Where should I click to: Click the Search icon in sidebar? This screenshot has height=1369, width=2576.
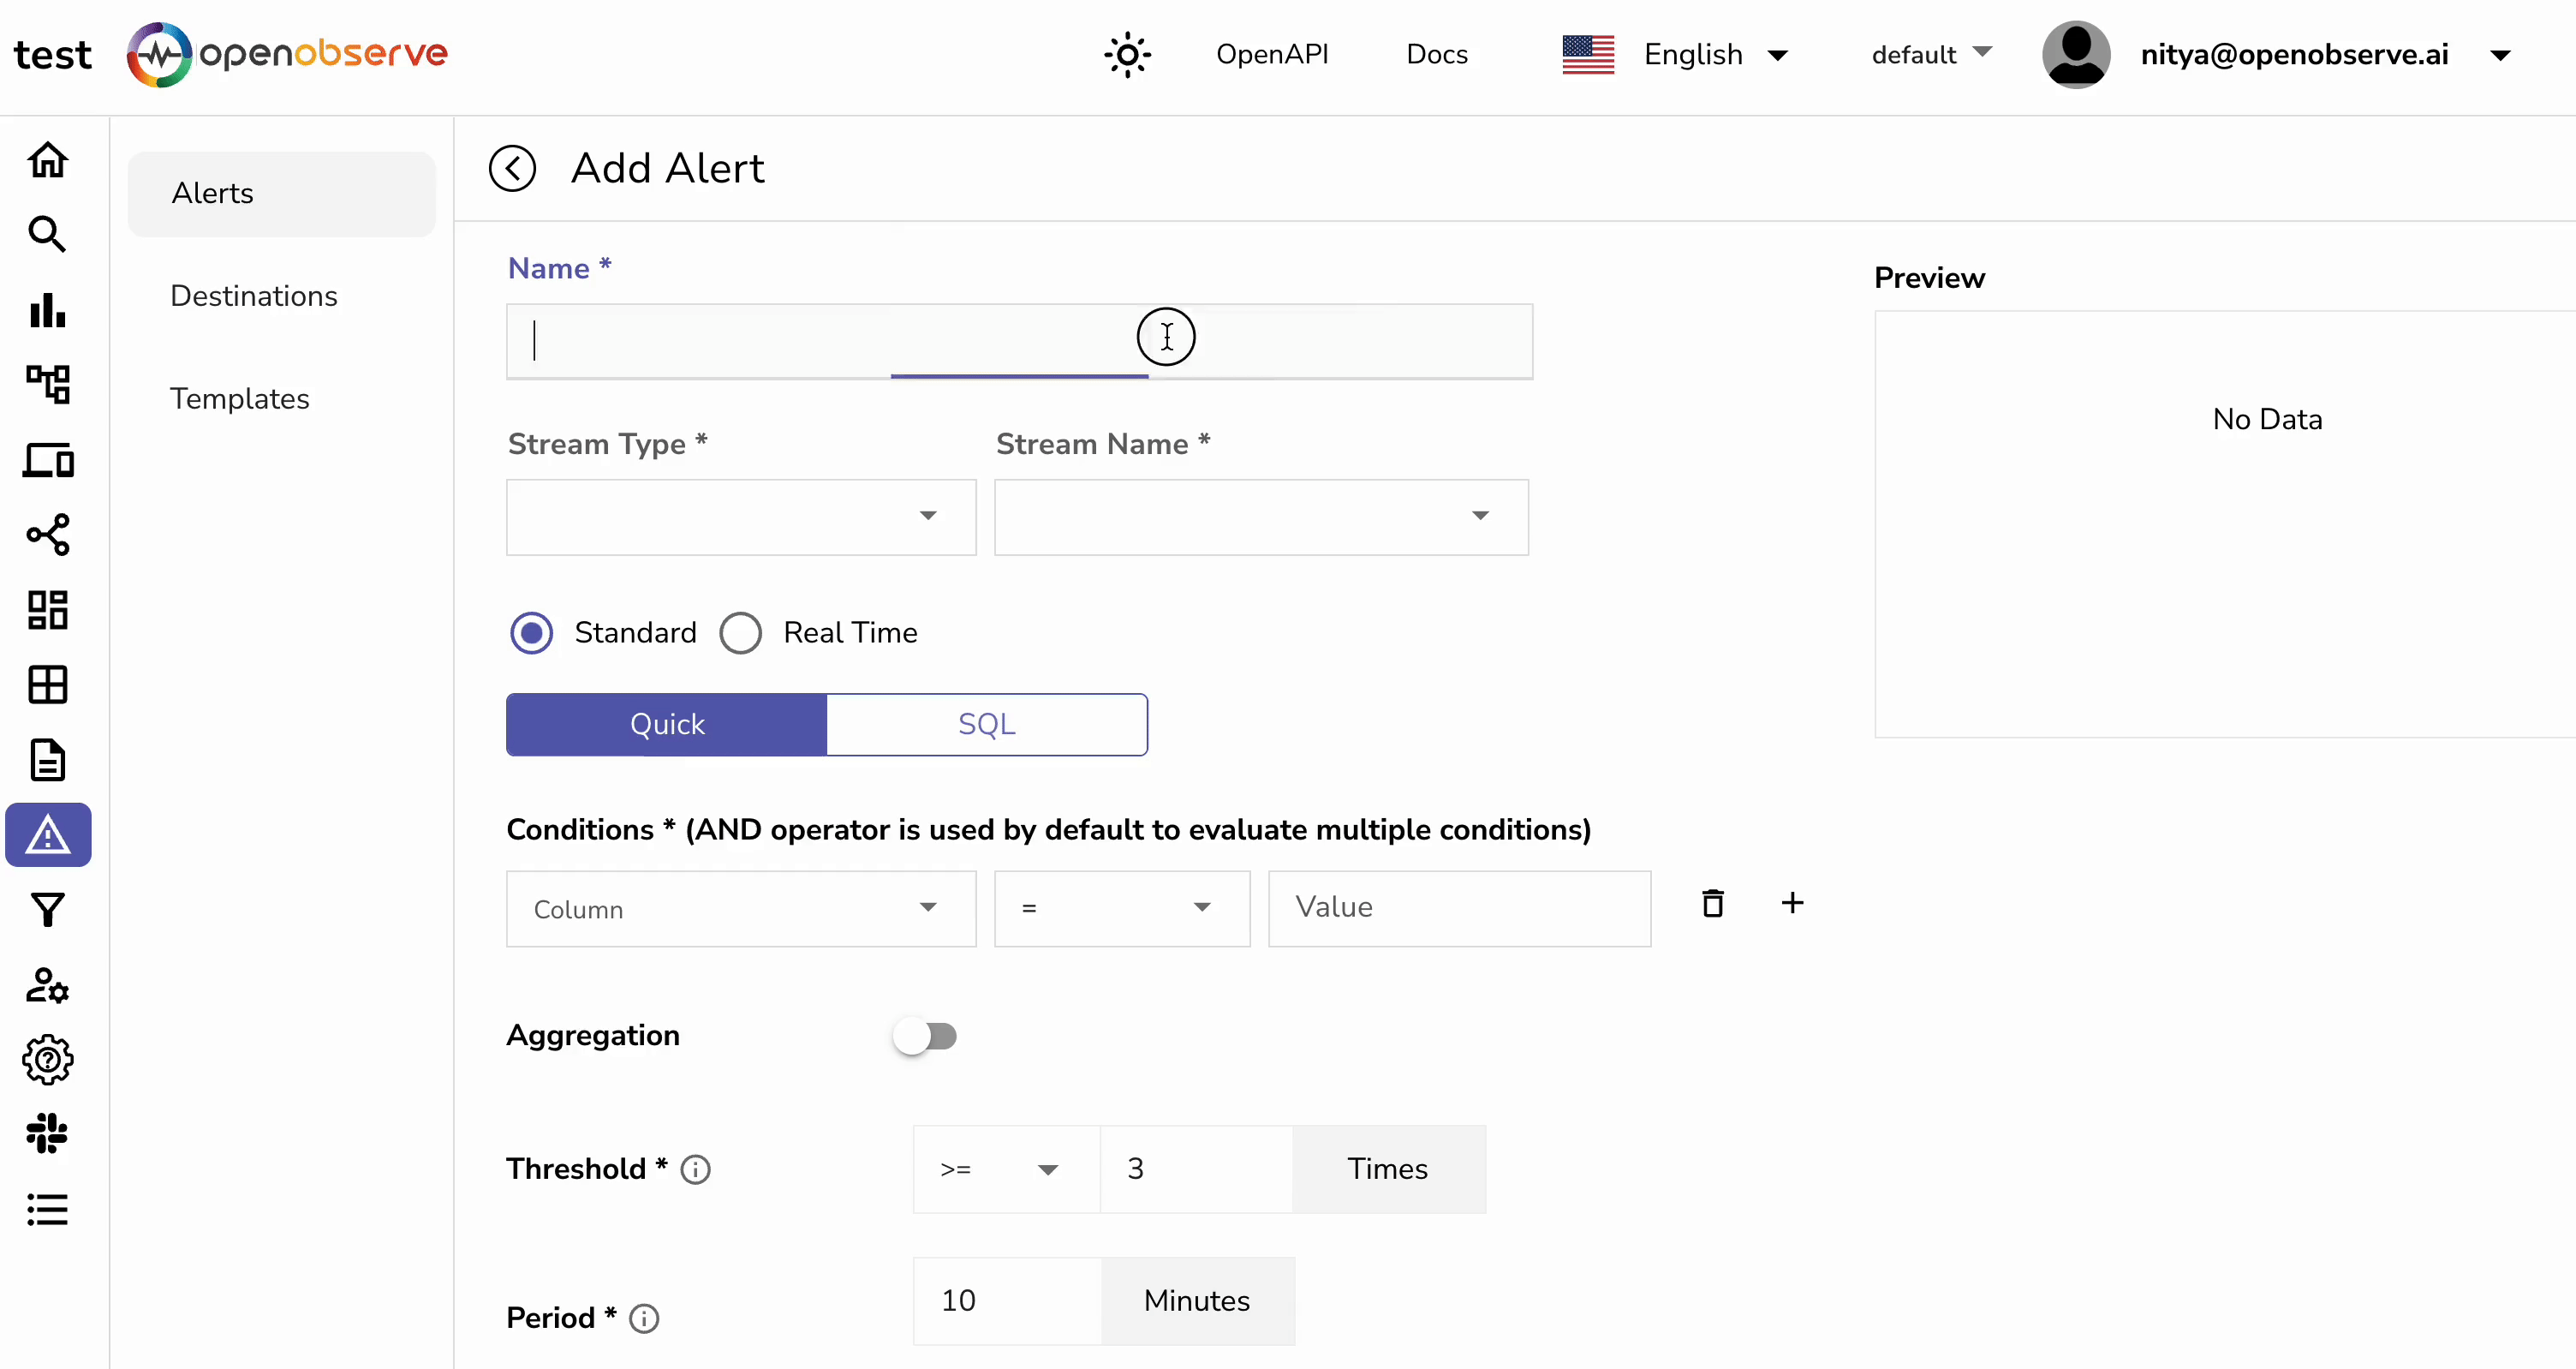tap(46, 234)
